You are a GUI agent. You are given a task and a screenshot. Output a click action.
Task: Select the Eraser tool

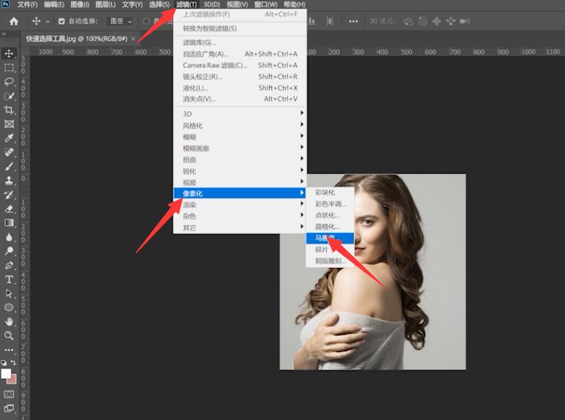pos(9,209)
